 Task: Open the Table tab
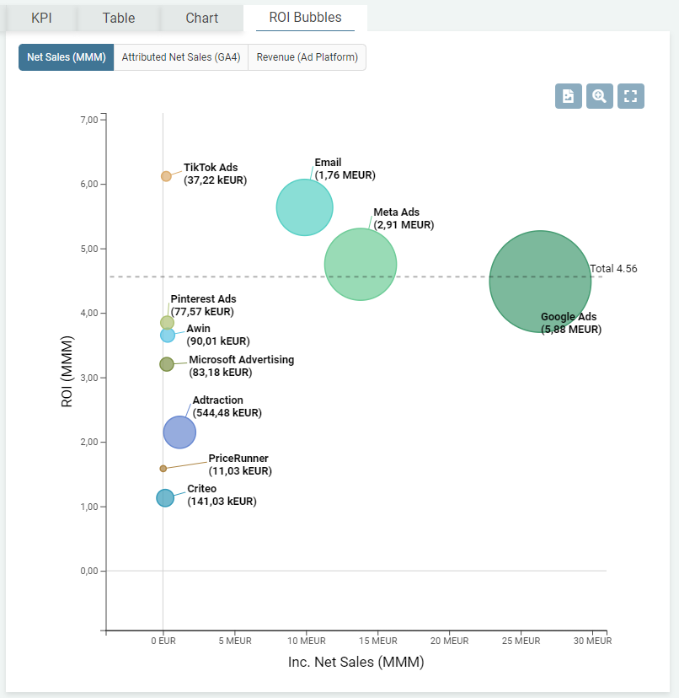[x=118, y=18]
